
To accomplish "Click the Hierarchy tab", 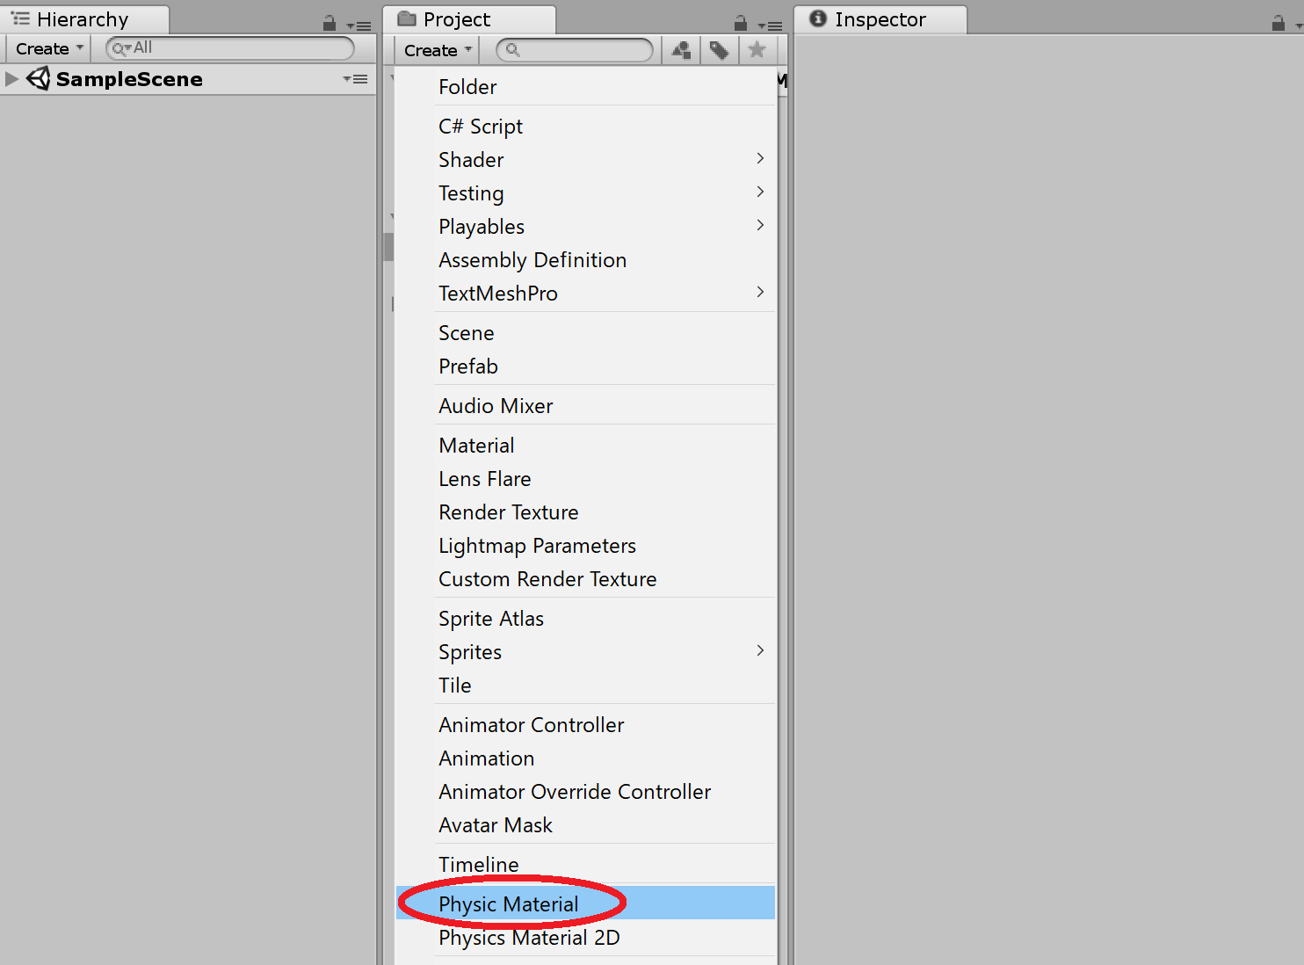I will pos(83,19).
